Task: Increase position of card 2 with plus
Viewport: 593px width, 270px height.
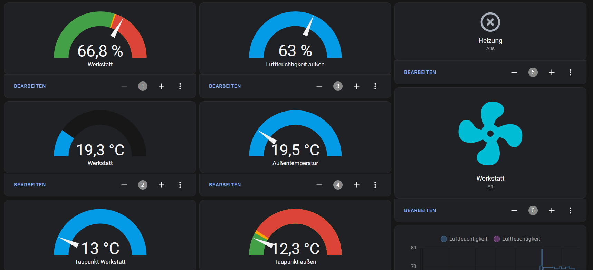Action: pyautogui.click(x=161, y=185)
